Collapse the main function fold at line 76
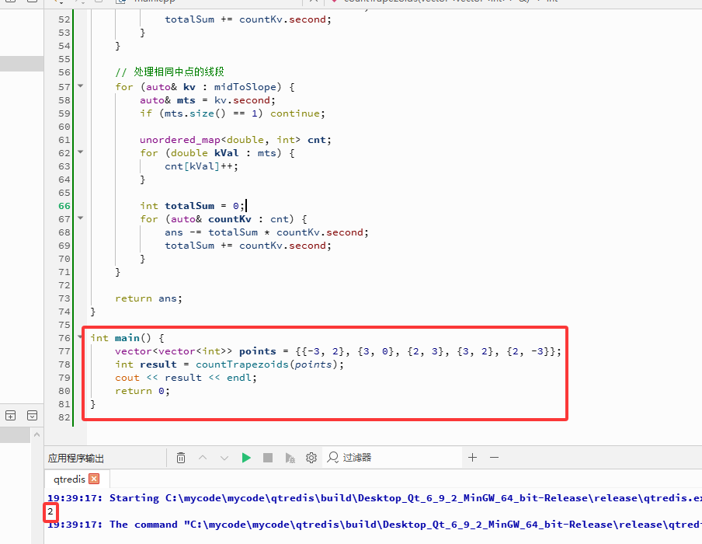 81,336
